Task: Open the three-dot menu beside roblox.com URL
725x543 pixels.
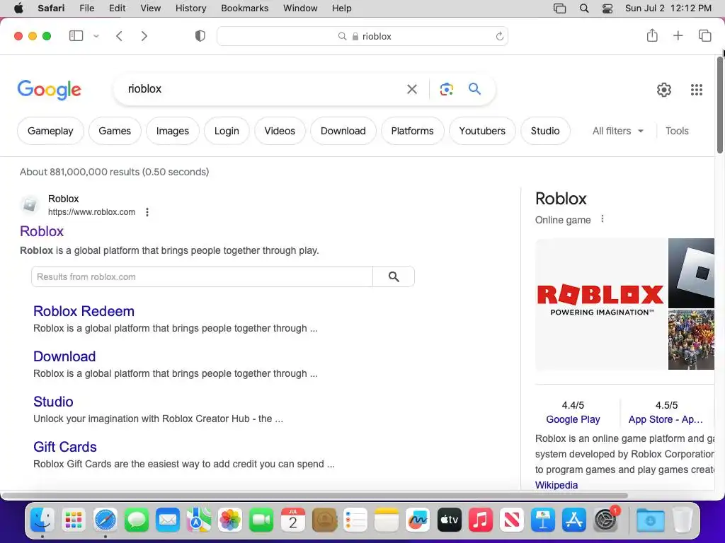Action: click(x=147, y=212)
